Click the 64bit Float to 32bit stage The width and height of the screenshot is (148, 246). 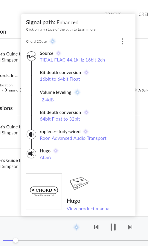60,119
